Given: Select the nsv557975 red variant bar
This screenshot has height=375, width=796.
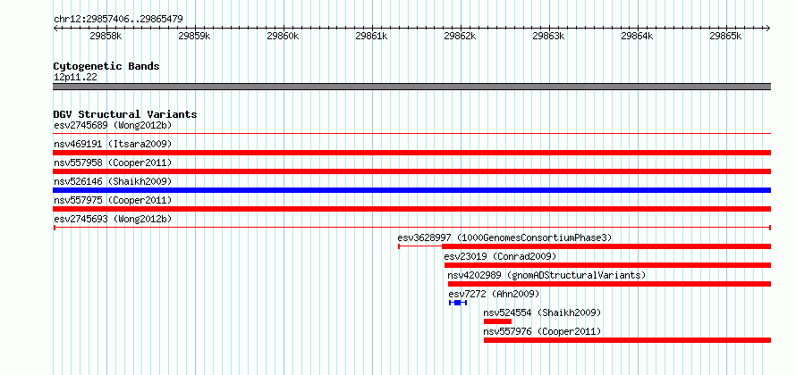Looking at the screenshot, I should pos(412,209).
